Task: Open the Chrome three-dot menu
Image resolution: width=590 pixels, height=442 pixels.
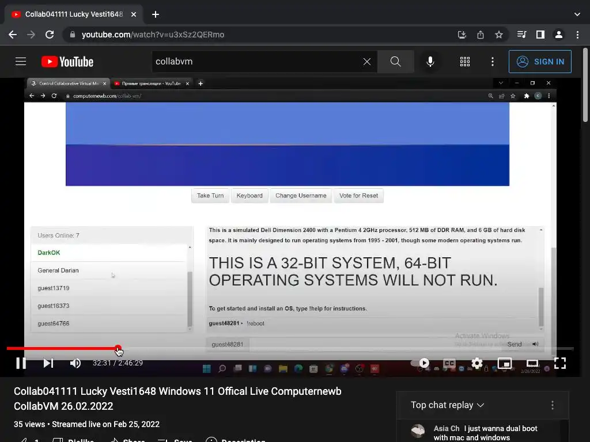Action: point(577,35)
